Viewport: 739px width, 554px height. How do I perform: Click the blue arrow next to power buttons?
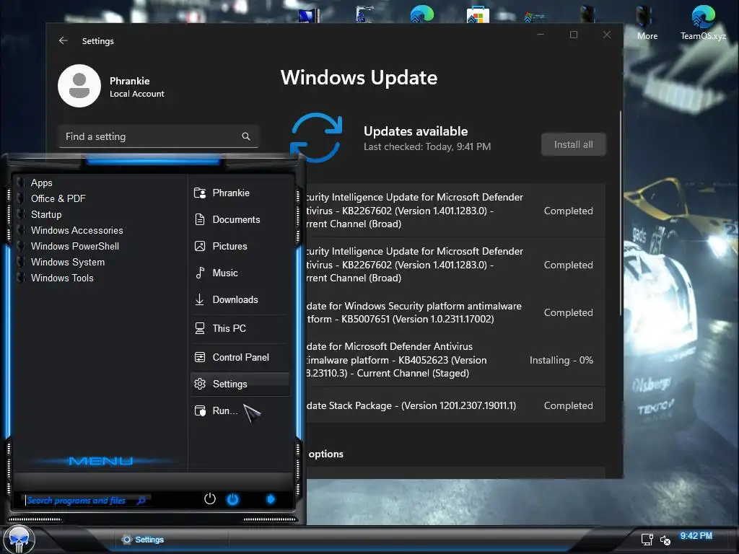tap(271, 499)
